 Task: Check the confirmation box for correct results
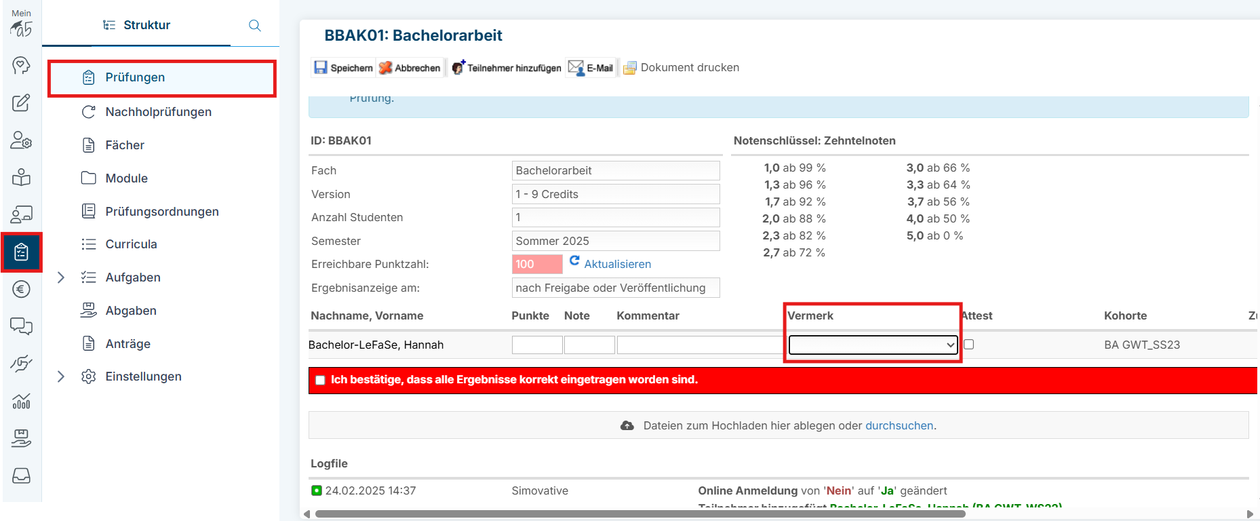[x=320, y=381]
